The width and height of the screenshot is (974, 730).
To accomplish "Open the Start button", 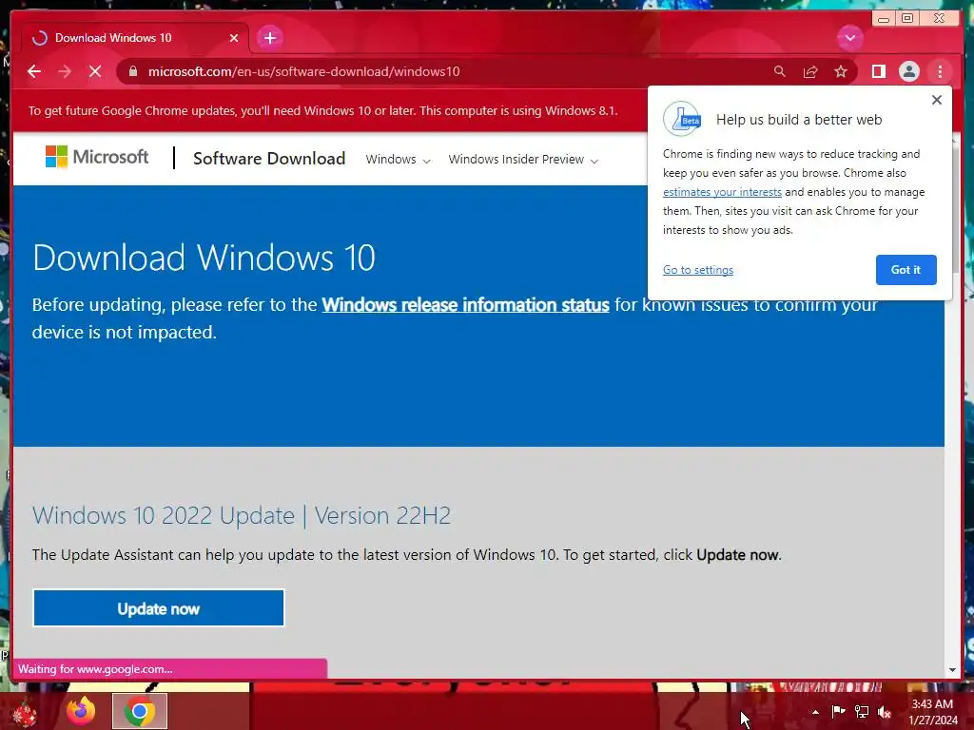I will pos(25,712).
